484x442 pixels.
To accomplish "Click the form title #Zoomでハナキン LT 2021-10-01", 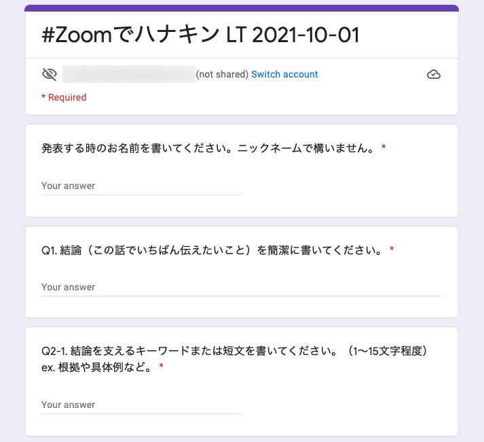I will (200, 35).
